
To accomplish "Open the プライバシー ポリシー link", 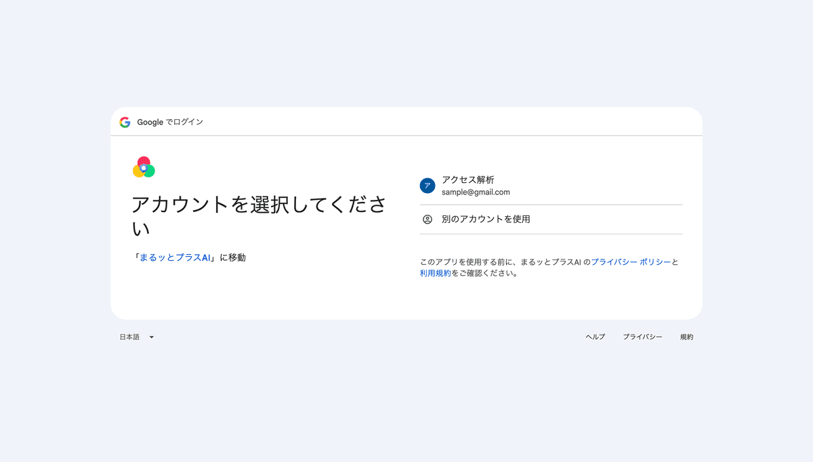I will [x=631, y=262].
